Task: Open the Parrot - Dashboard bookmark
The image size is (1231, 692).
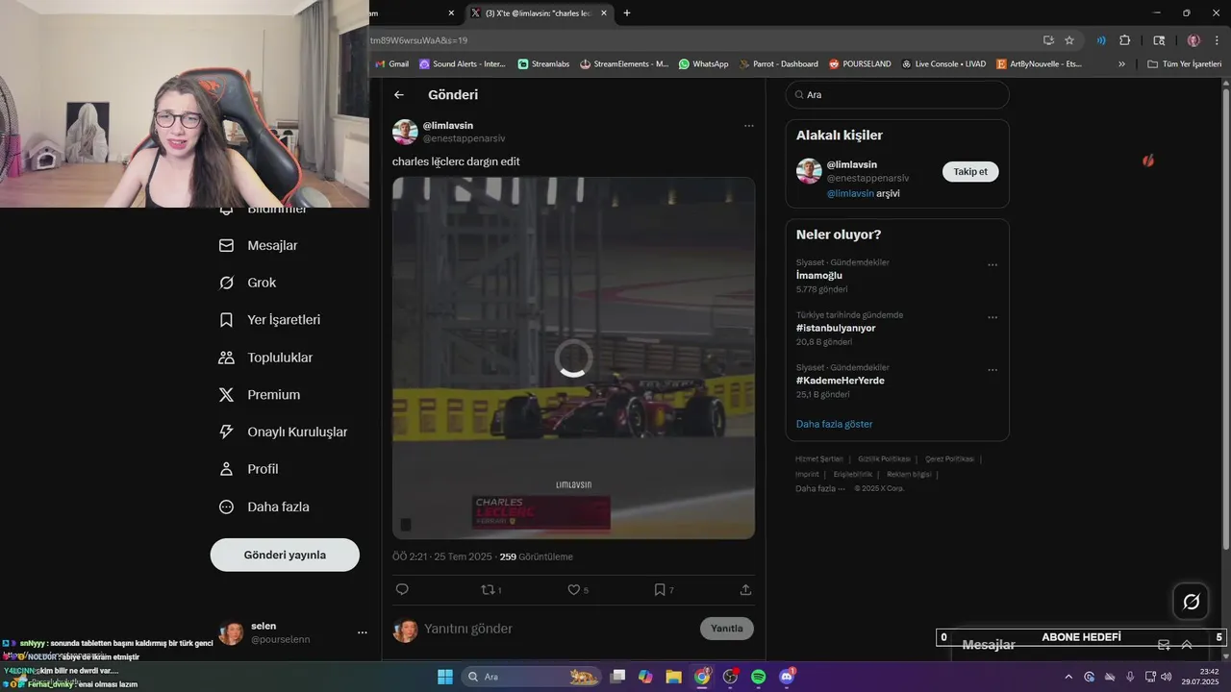Action: [779, 64]
